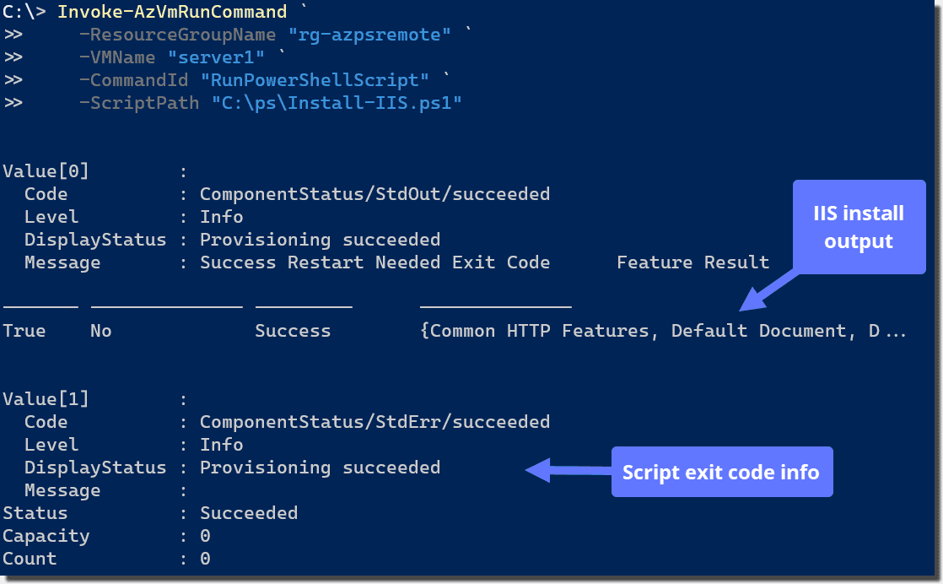
Task: Click the "IIS install output" callout box
Action: point(858,227)
